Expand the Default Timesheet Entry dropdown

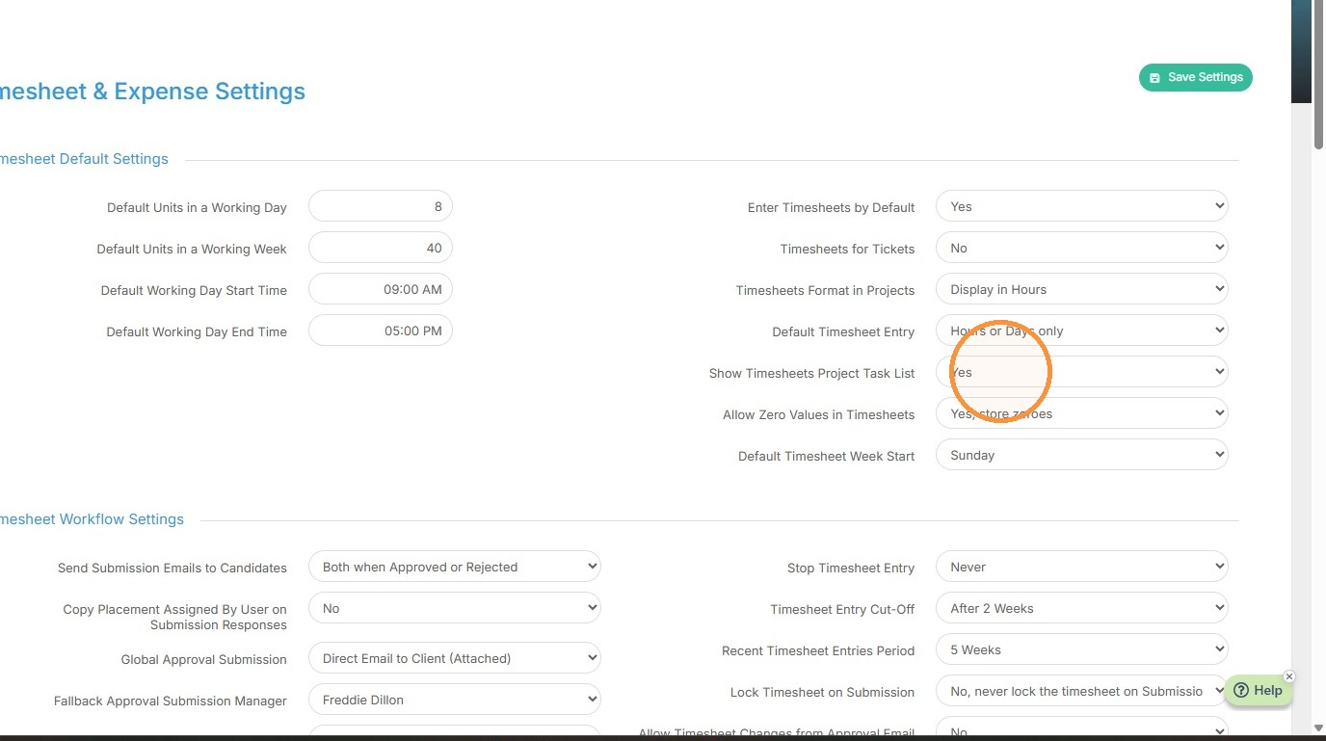pos(1081,331)
